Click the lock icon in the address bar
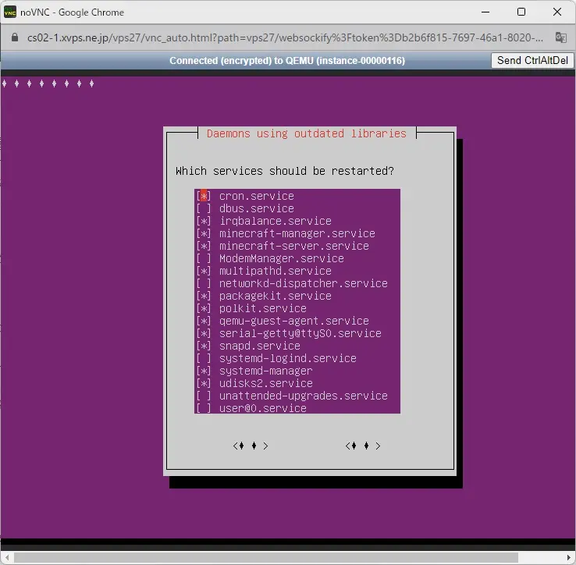The width and height of the screenshot is (576, 565). tap(15, 37)
